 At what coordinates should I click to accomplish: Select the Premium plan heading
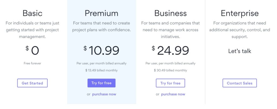tap(101, 13)
